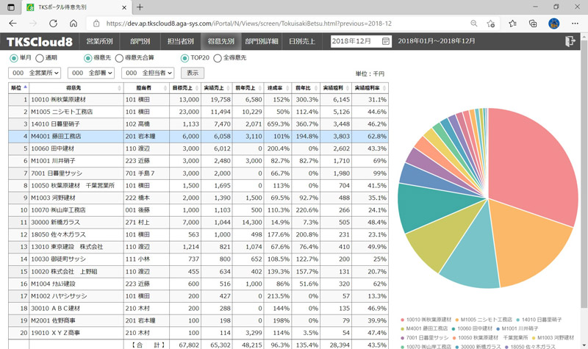
Task: Sort table by 実績売上 column header
Action: [x=216, y=87]
